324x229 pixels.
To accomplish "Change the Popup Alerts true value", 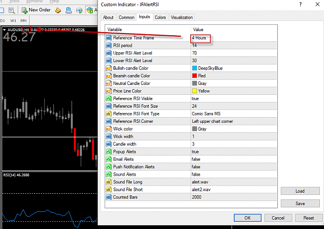I will point(195,152).
